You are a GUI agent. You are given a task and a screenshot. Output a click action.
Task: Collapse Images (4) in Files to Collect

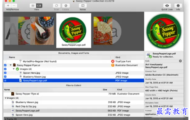click(6, 98)
